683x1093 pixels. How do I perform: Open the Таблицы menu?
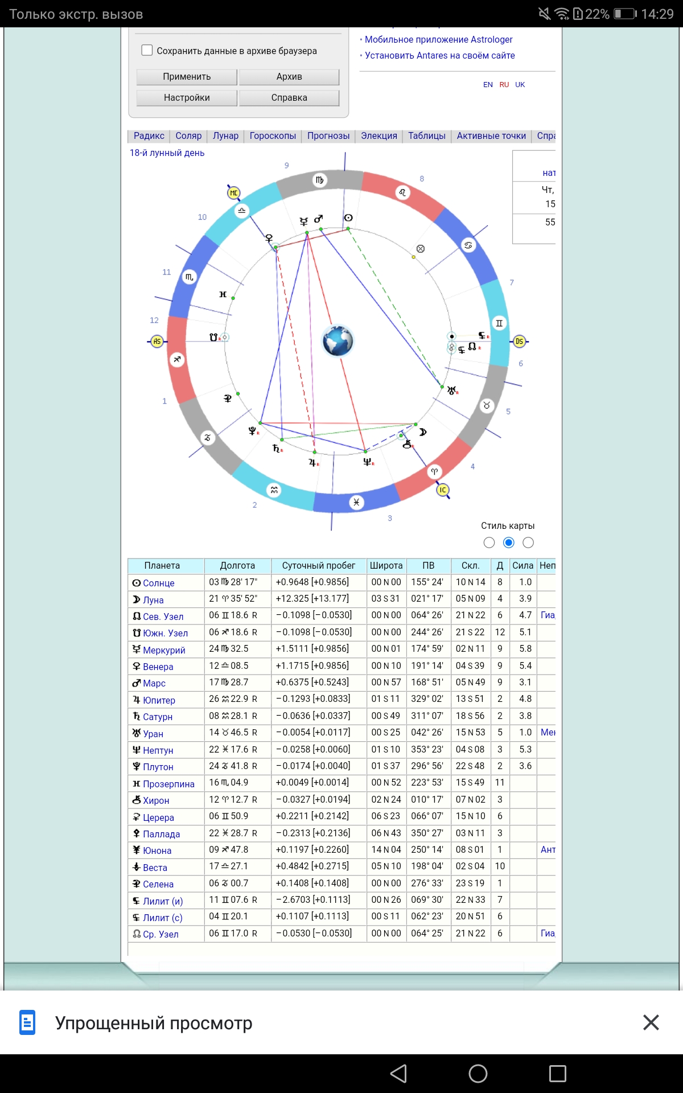pyautogui.click(x=427, y=136)
